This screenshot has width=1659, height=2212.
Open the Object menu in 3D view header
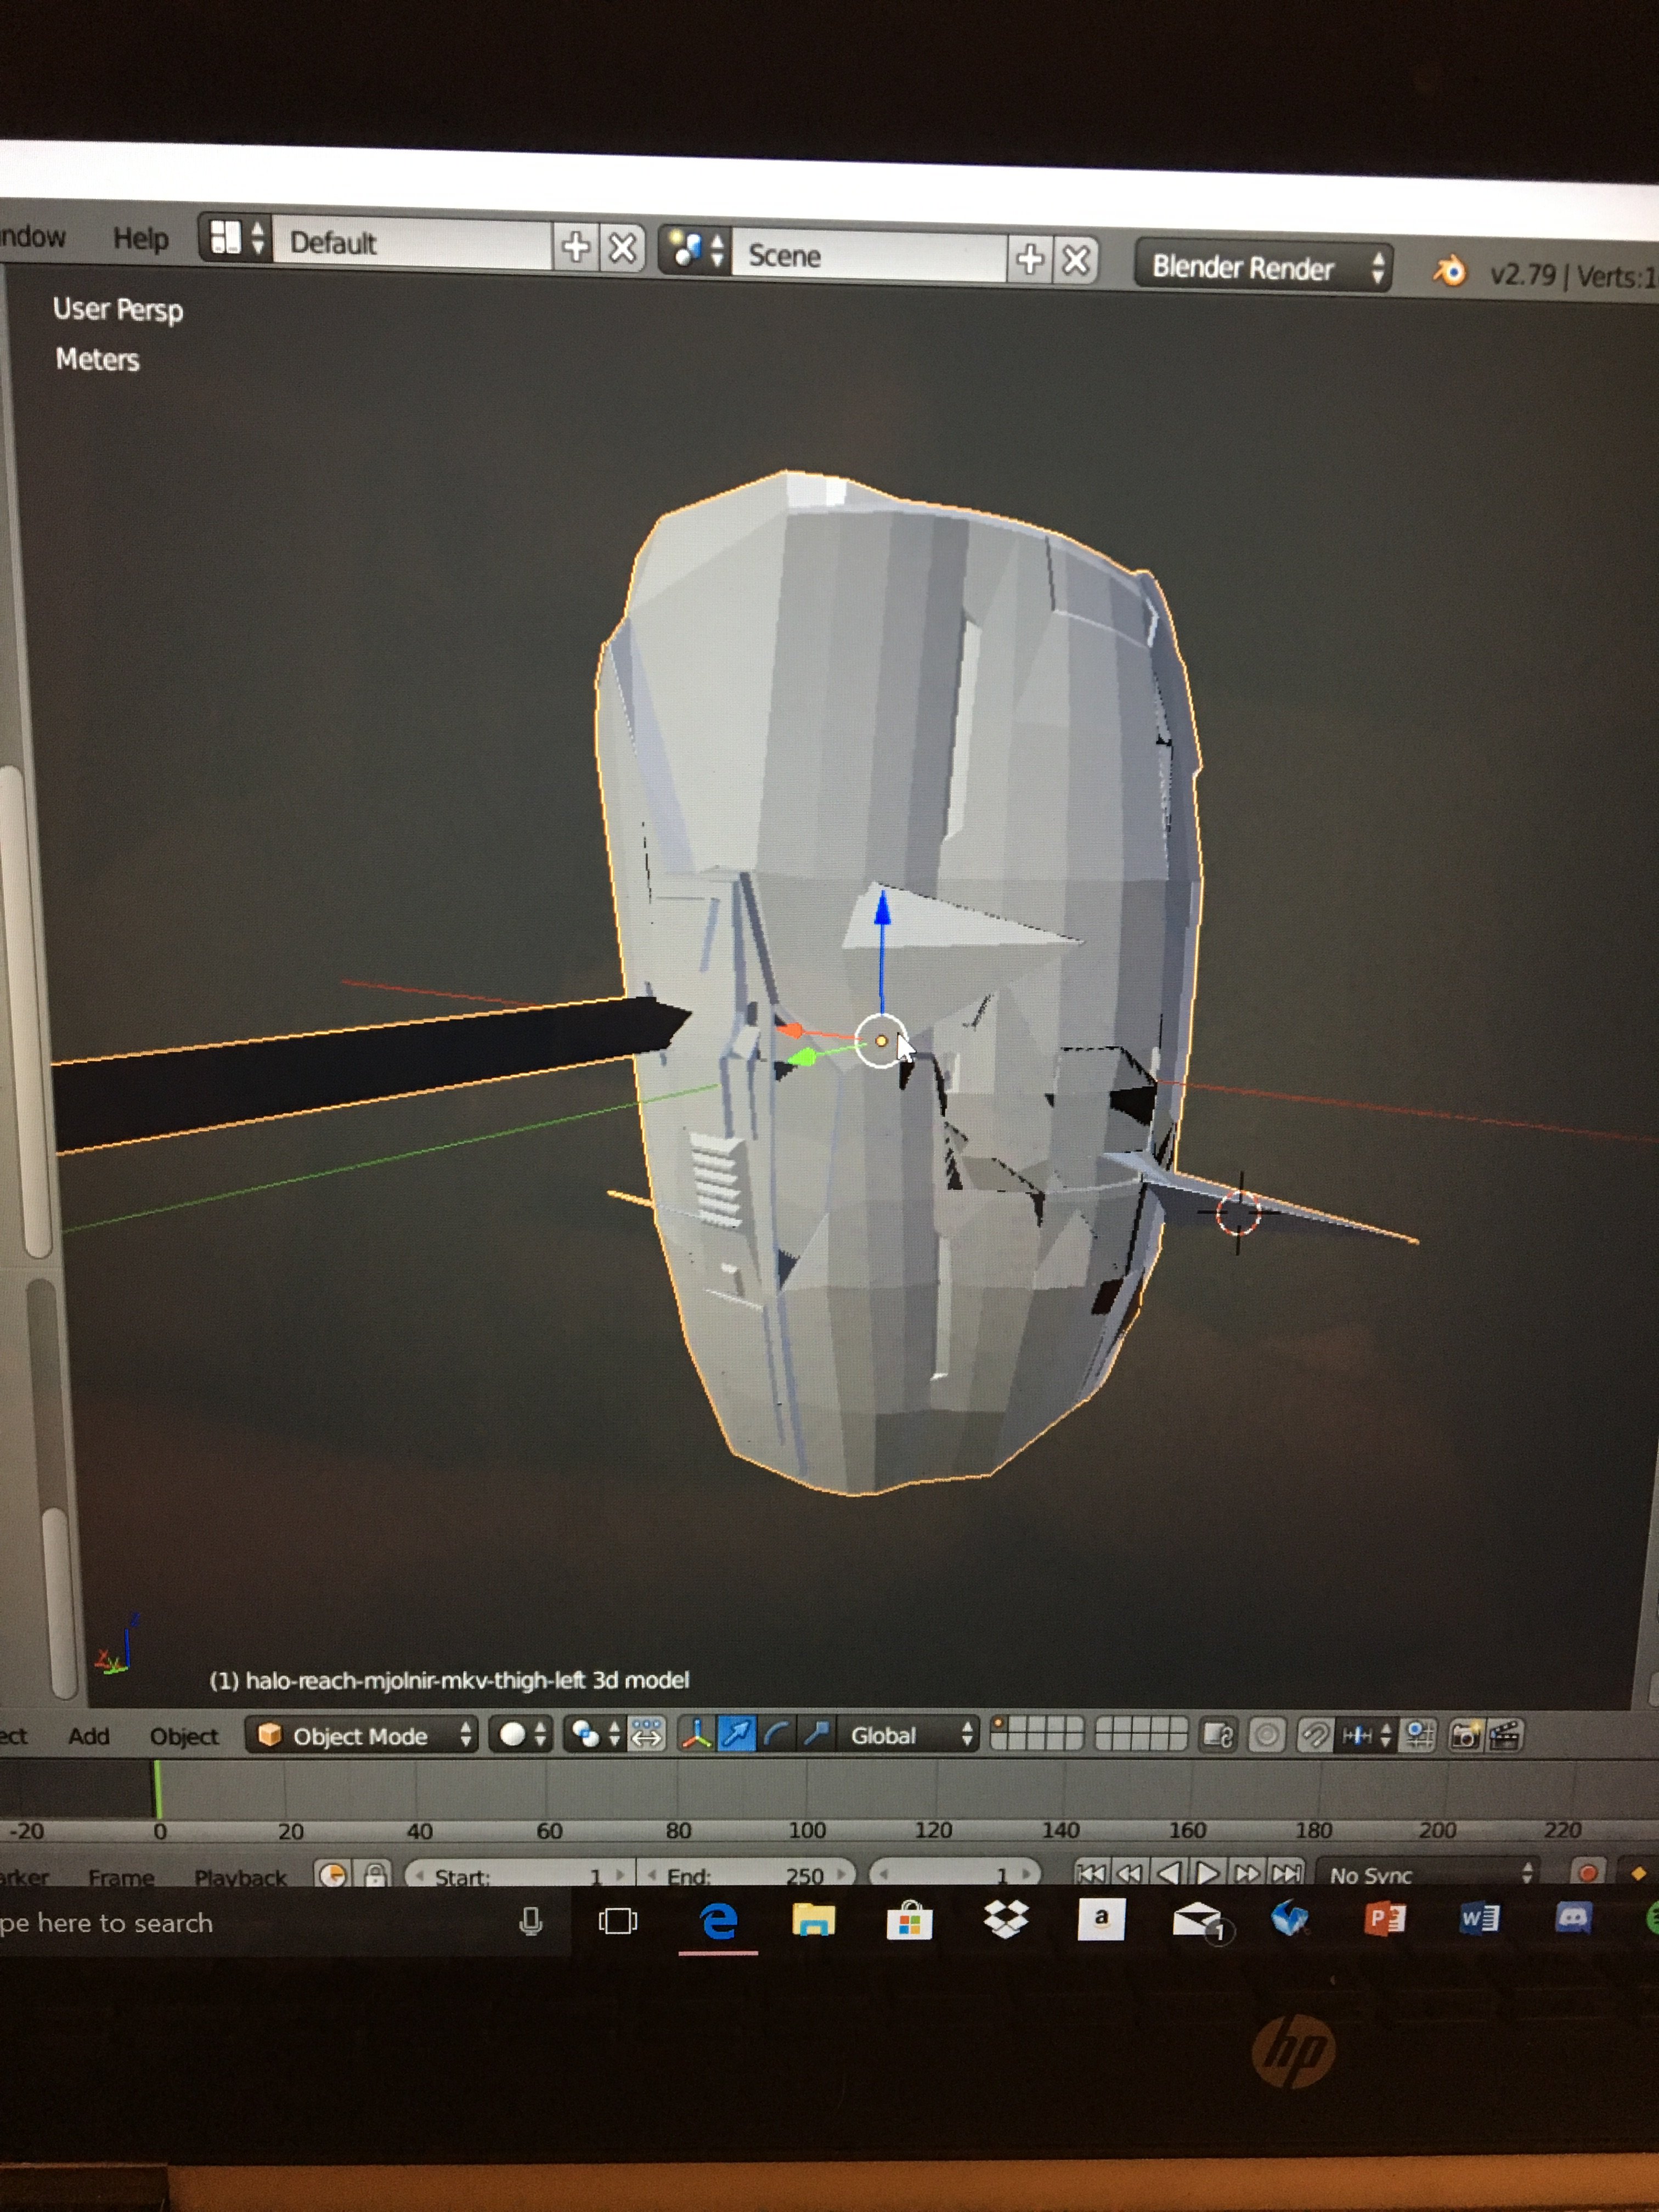184,1736
